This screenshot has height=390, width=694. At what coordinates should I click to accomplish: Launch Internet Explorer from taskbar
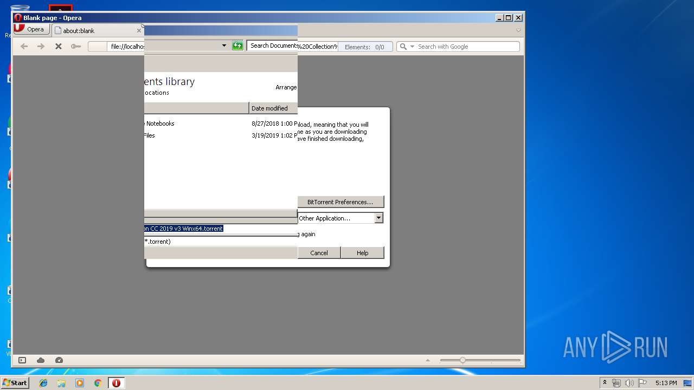pyautogui.click(x=43, y=383)
